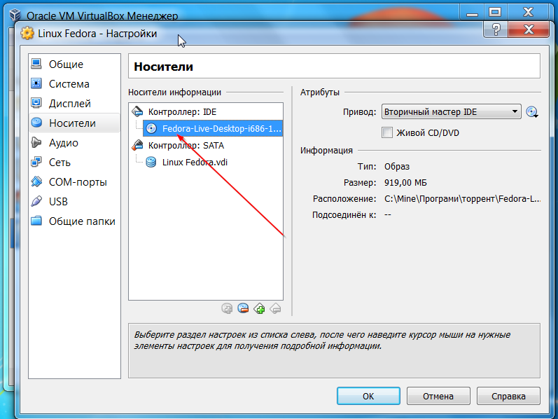Screen dimensions: 558x419
Task: Open the USB settings category
Action: (59, 202)
